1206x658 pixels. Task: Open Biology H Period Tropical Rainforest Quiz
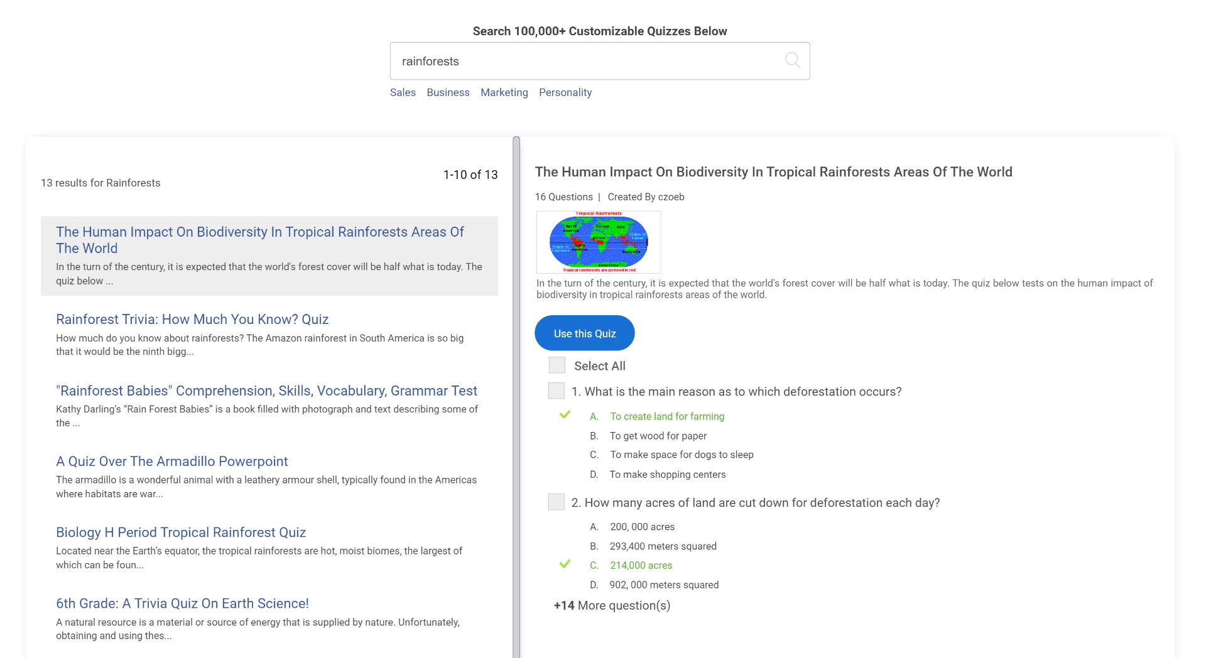point(181,532)
